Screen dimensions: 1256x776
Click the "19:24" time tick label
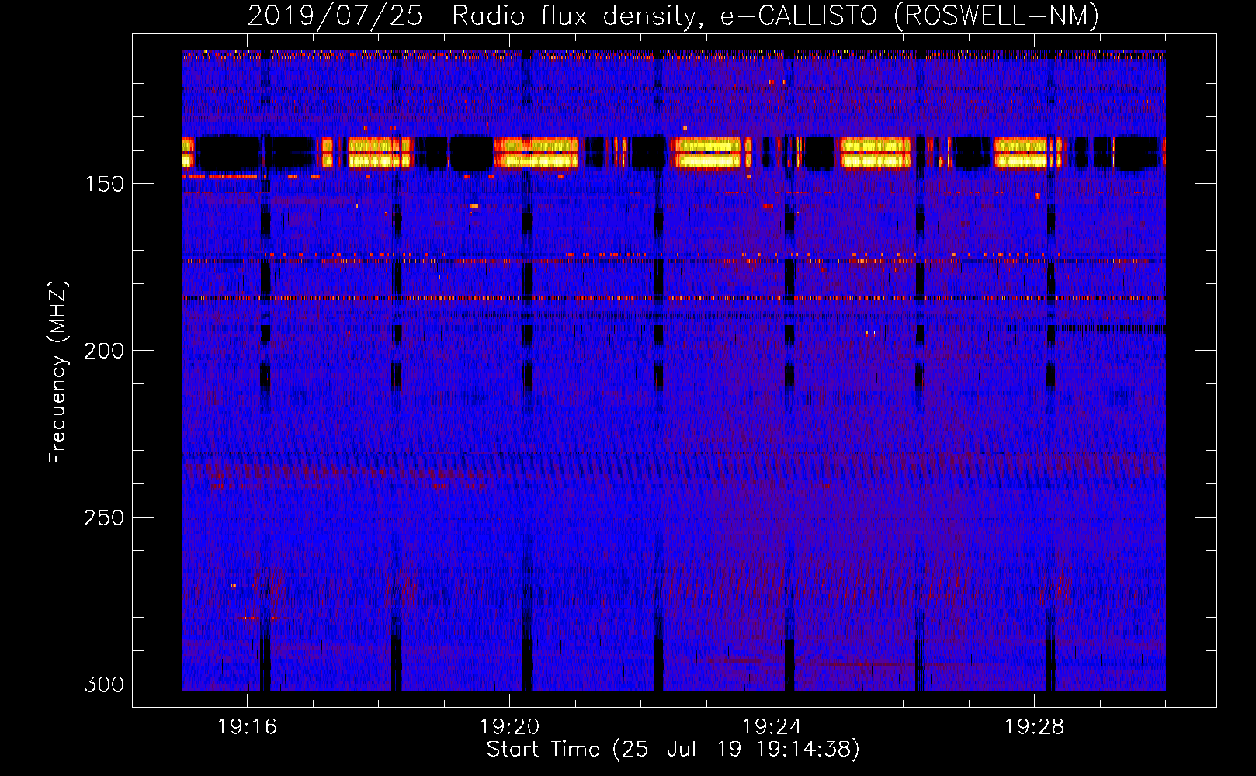(x=772, y=727)
